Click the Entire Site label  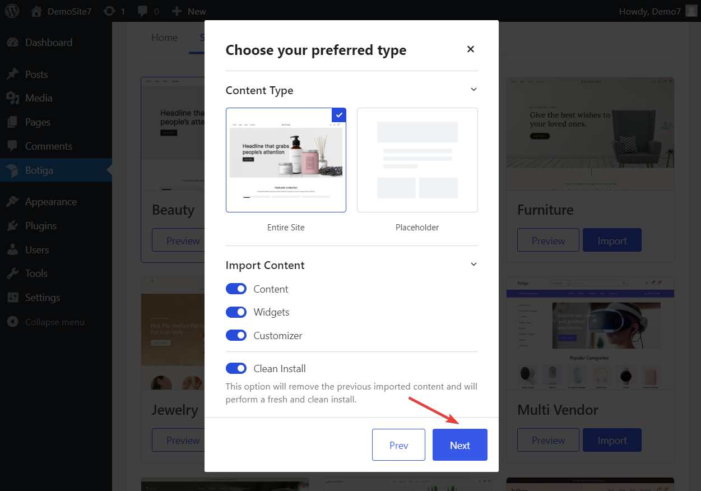286,228
